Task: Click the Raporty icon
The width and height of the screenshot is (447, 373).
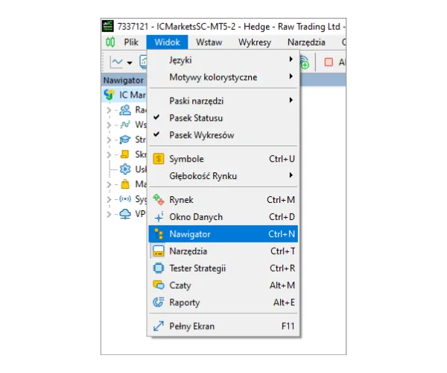Action: 158,303
